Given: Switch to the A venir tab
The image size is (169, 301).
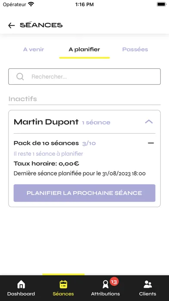Looking at the screenshot, I should click(34, 50).
